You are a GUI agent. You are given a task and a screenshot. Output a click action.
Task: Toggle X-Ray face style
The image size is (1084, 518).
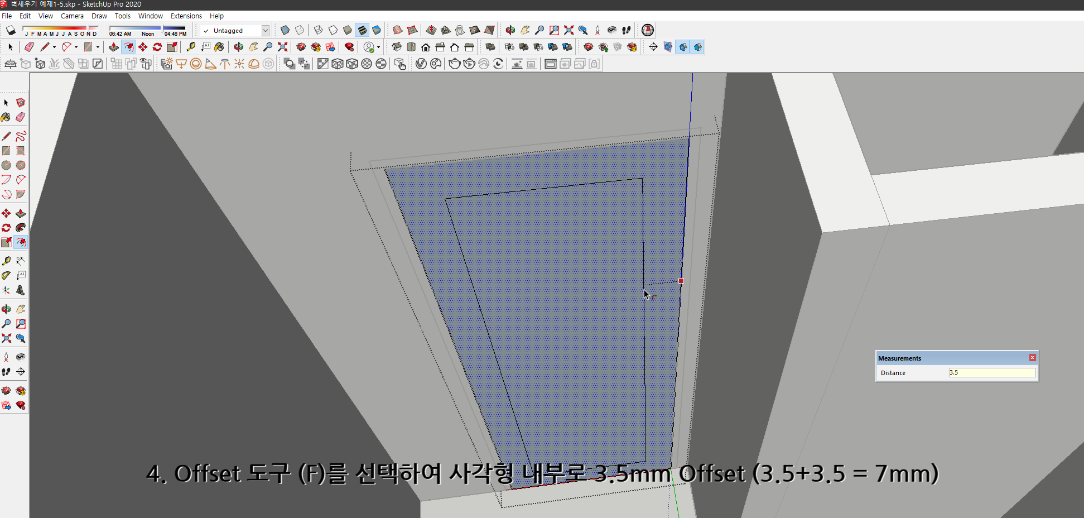285,30
